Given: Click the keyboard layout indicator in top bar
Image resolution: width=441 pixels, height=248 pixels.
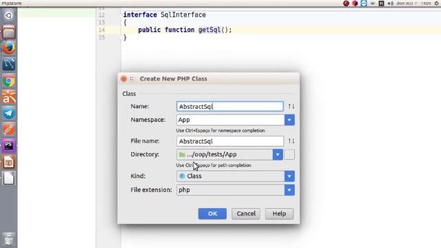Looking at the screenshot, I should click(381, 3).
